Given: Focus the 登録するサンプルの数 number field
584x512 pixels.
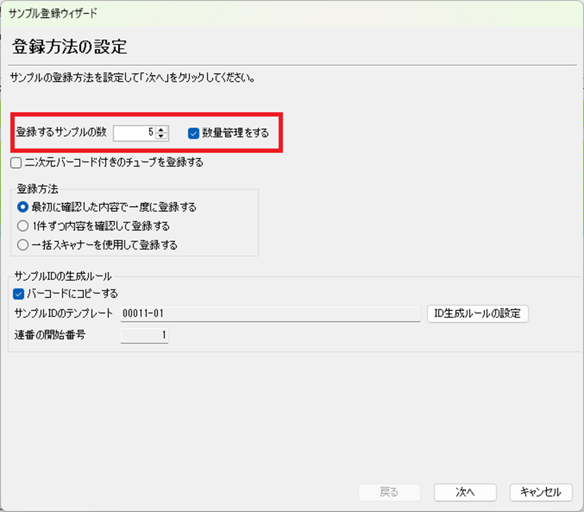Looking at the screenshot, I should (134, 132).
